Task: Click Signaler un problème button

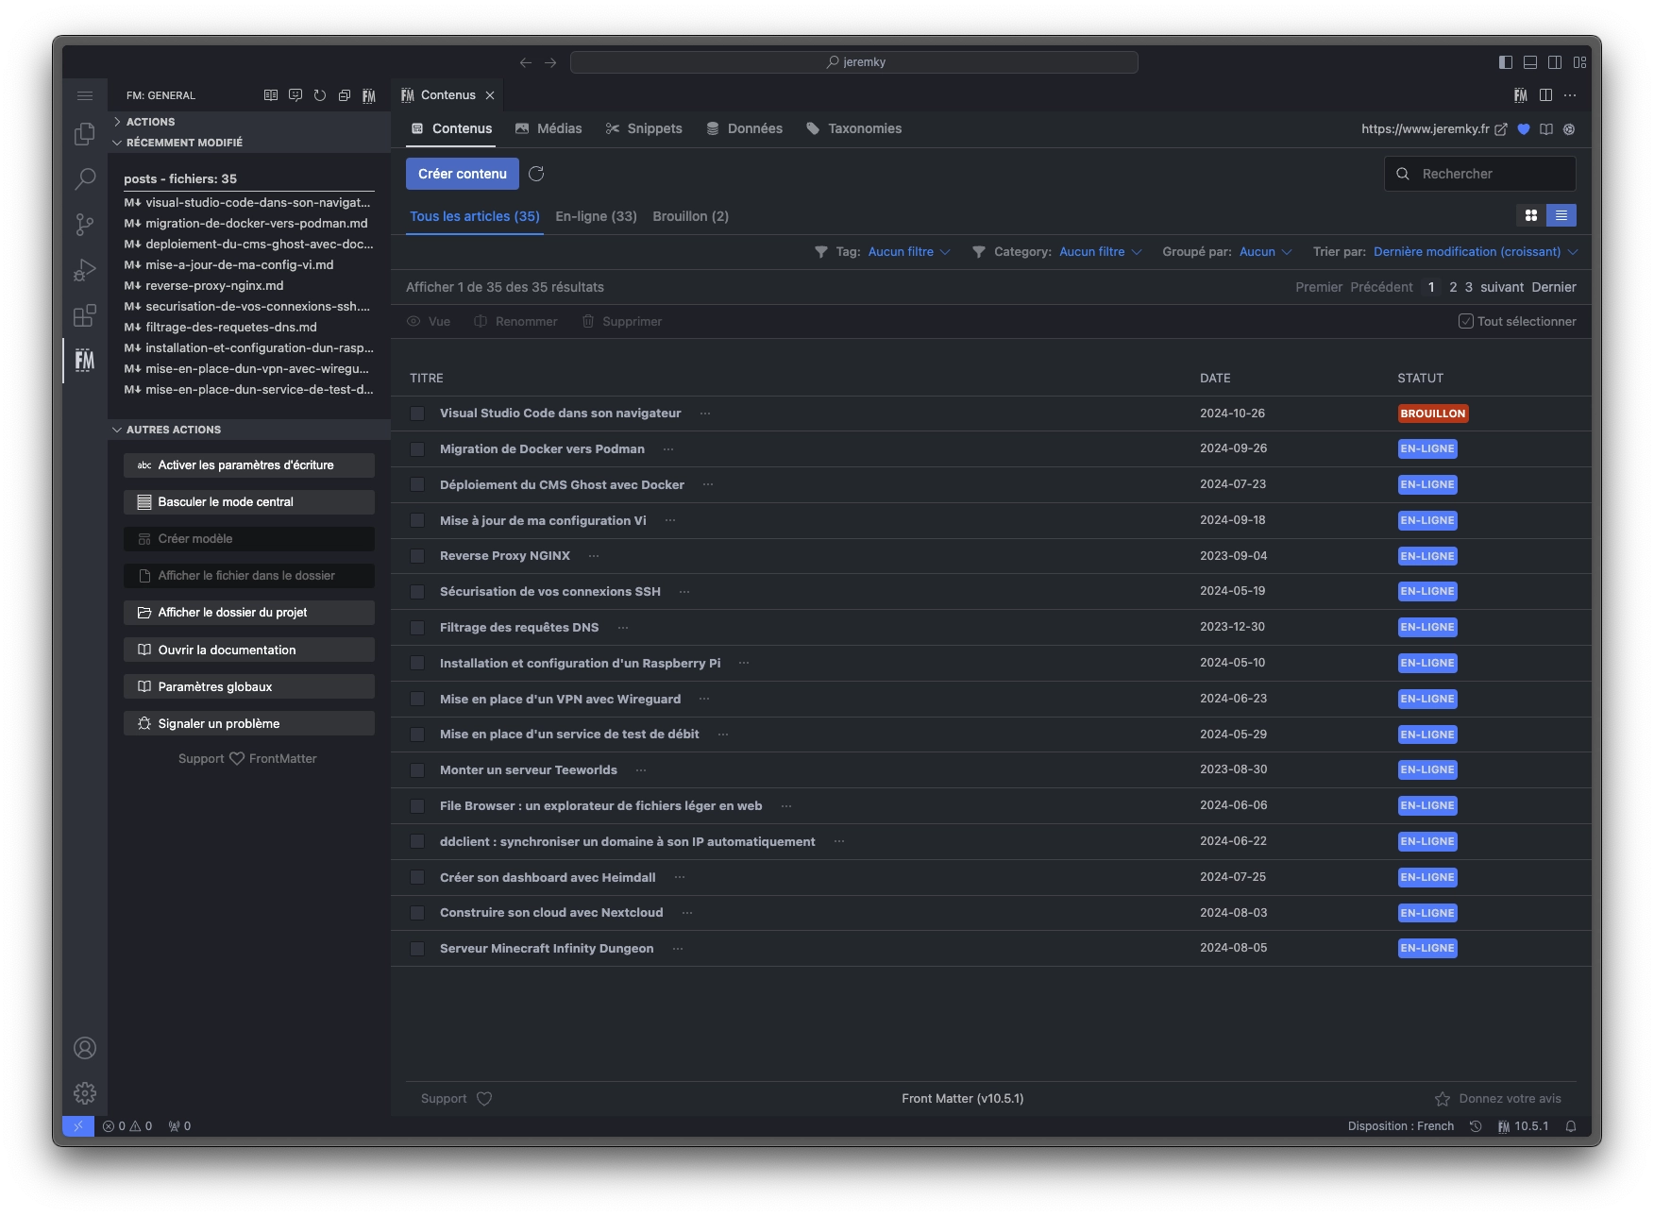Action: [249, 723]
